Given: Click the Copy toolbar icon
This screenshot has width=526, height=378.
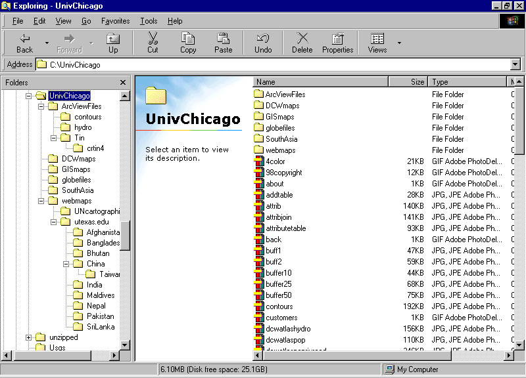Looking at the screenshot, I should [188, 39].
